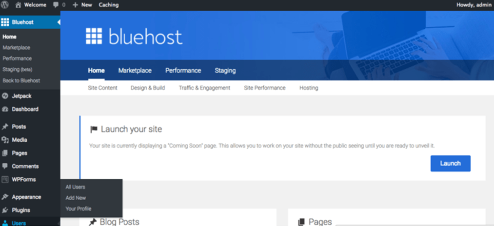Open Posts menu item
Viewport: 494px width, 226px height.
pos(19,127)
